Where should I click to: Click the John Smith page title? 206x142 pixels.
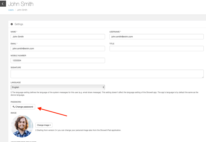click(21, 4)
